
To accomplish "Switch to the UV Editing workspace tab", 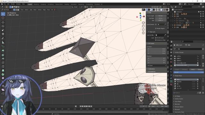I will tap(51, 4).
